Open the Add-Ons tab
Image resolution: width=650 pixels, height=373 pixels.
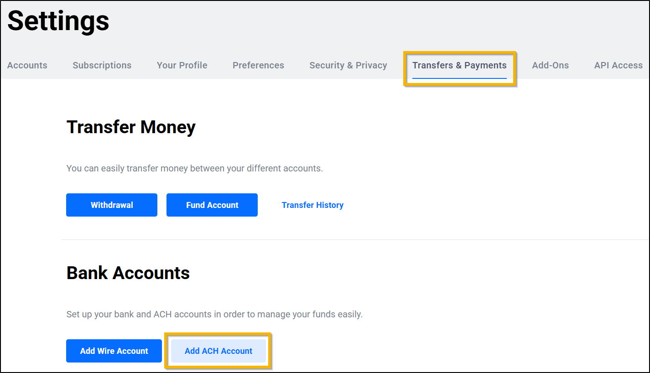point(550,65)
